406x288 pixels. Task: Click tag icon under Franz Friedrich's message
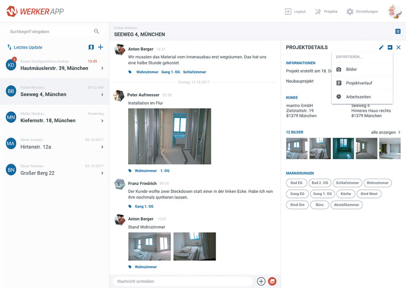tap(130, 207)
